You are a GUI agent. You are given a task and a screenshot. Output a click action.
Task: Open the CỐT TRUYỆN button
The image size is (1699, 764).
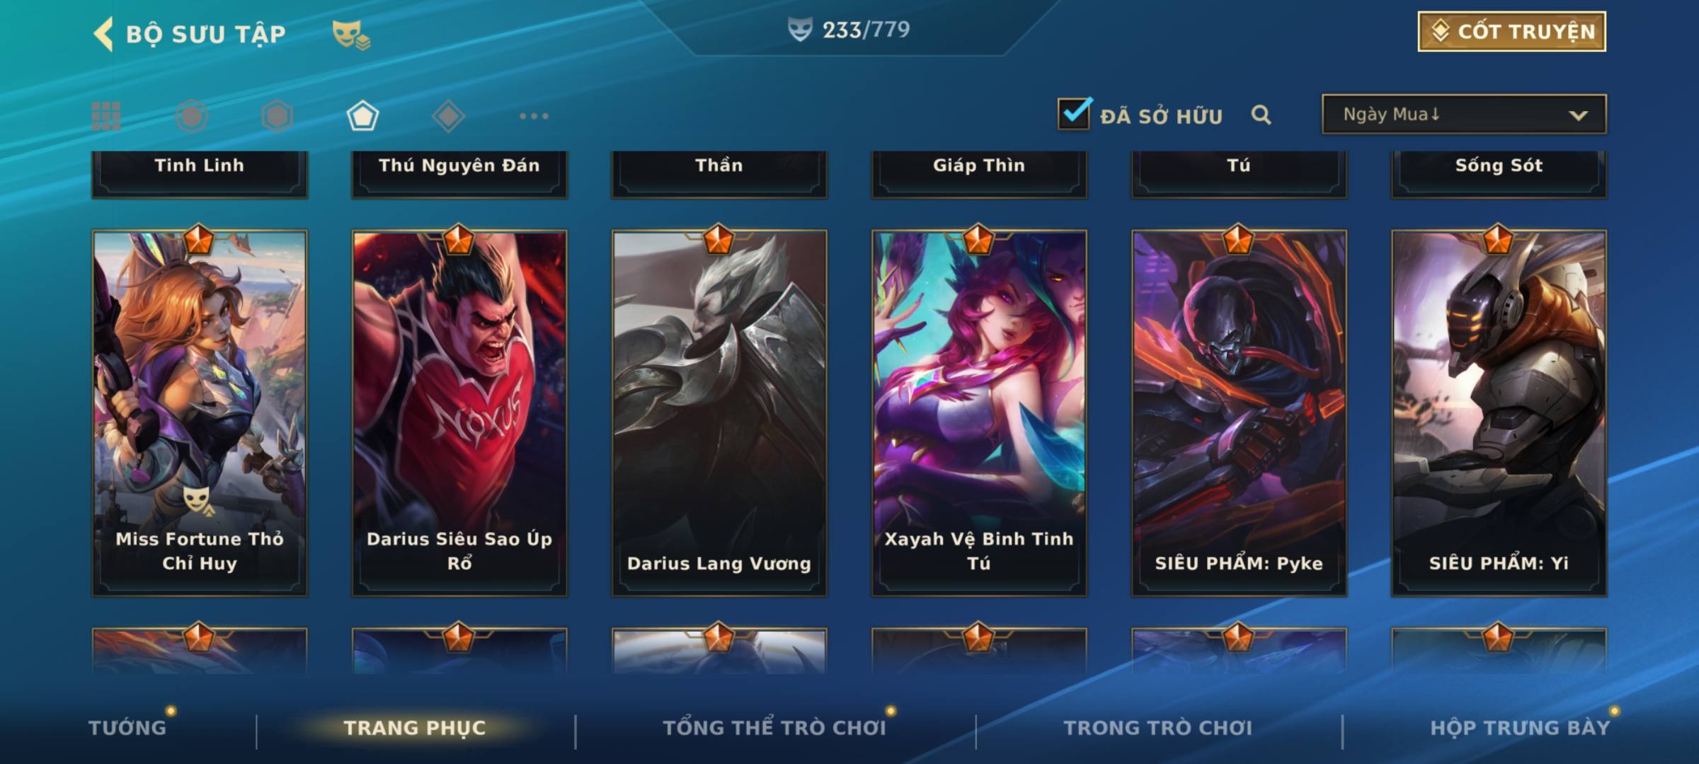pyautogui.click(x=1511, y=31)
